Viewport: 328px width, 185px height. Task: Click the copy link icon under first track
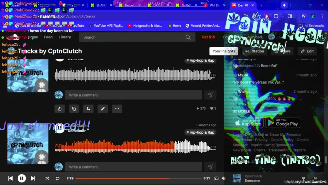74,109
